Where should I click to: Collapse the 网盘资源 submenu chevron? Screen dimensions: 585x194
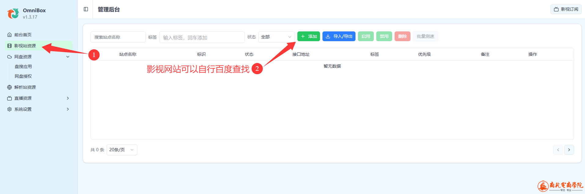68,57
